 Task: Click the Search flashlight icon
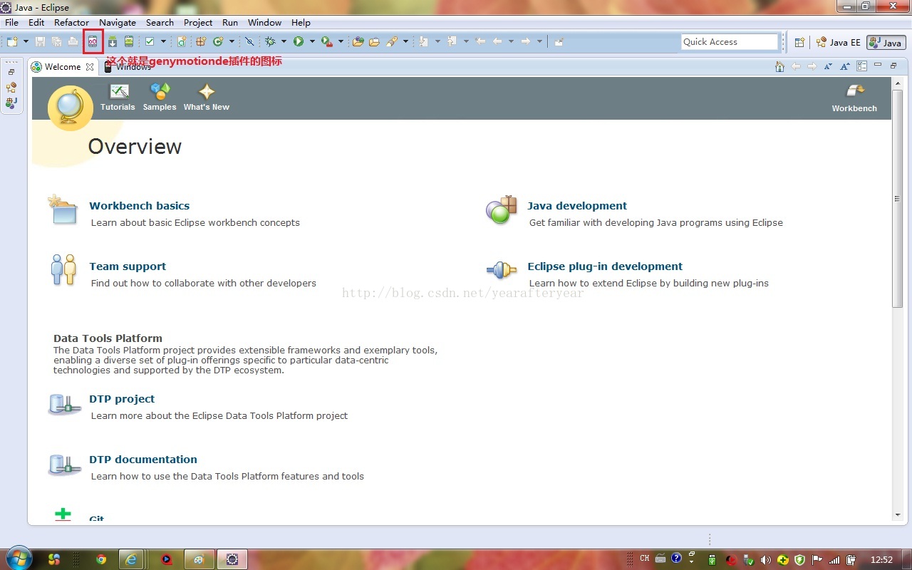[391, 42]
